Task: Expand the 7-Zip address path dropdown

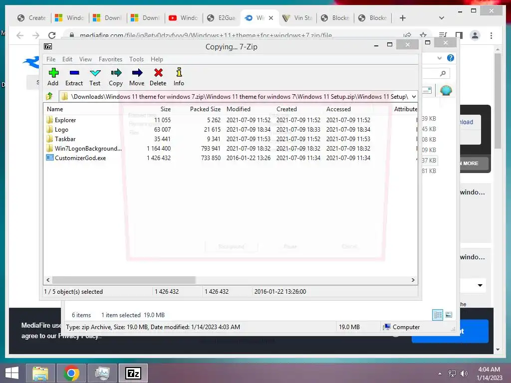Action: 414,97
